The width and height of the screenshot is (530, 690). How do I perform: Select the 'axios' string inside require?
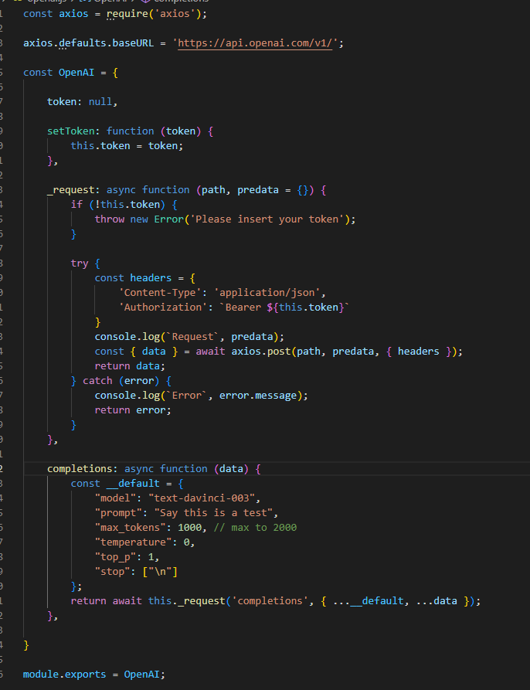[x=175, y=14]
